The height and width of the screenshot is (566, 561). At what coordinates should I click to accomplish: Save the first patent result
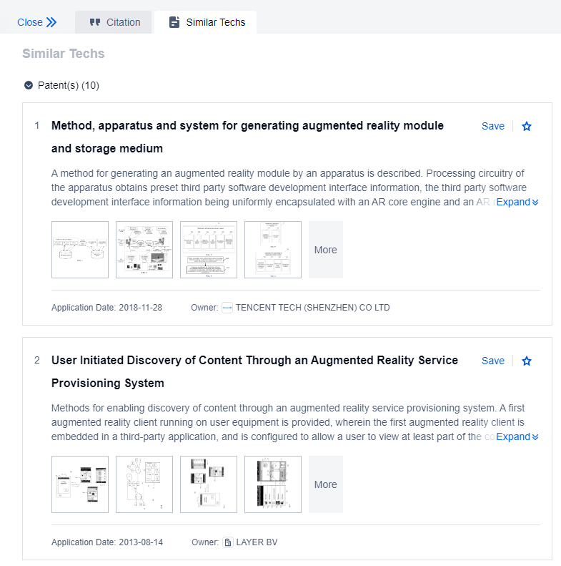(x=492, y=126)
